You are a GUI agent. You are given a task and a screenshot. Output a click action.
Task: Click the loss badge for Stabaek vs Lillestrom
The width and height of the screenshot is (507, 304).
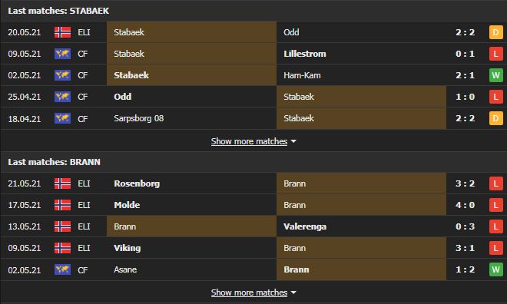[495, 54]
